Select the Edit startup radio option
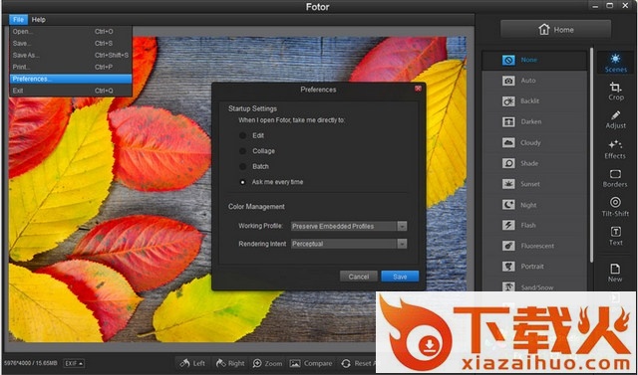The width and height of the screenshot is (638, 375). 243,135
